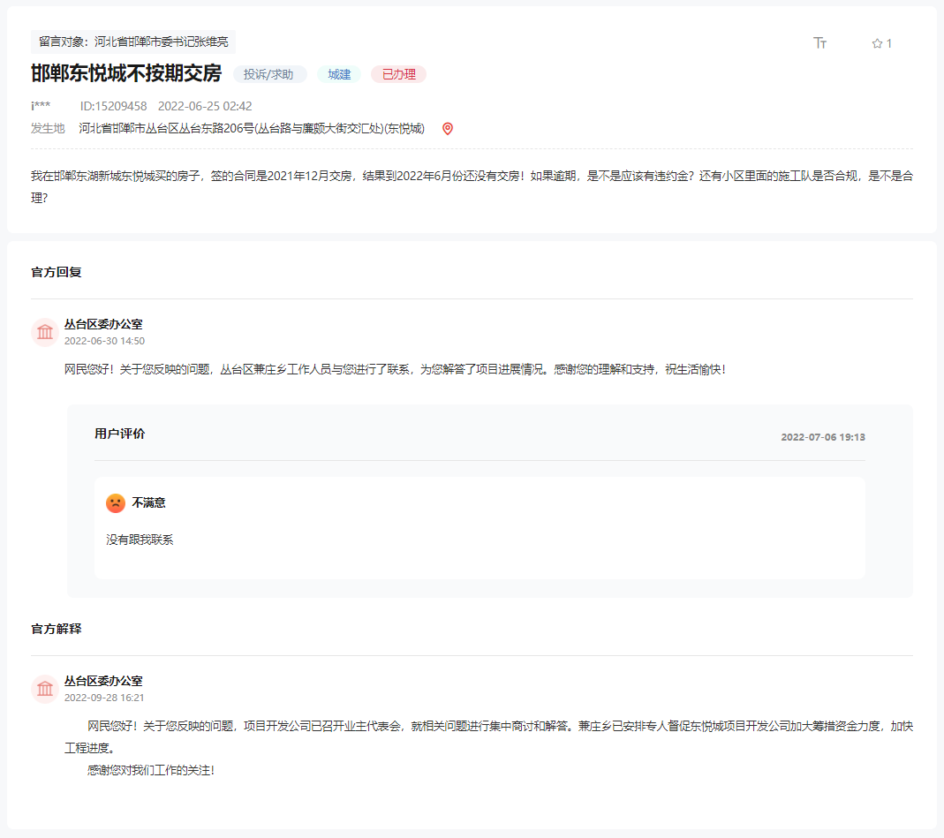Click closing line 感谢您对我们工作的关注
This screenshot has width=944, height=838.
point(150,770)
